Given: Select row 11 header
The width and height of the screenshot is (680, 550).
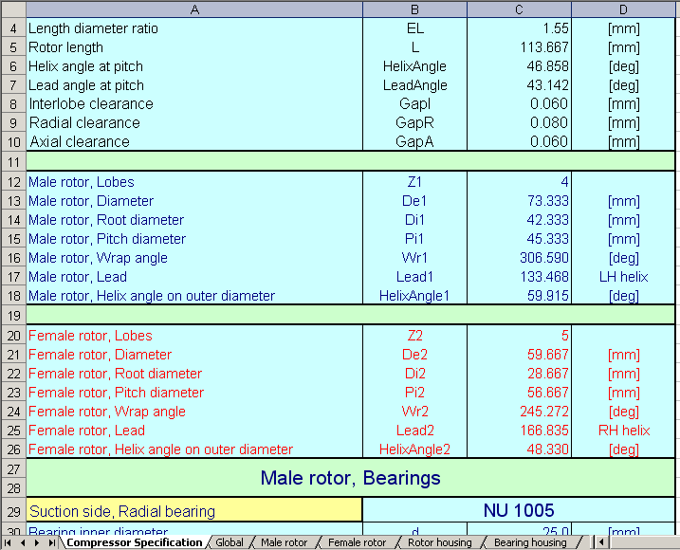Looking at the screenshot, I should [13, 162].
